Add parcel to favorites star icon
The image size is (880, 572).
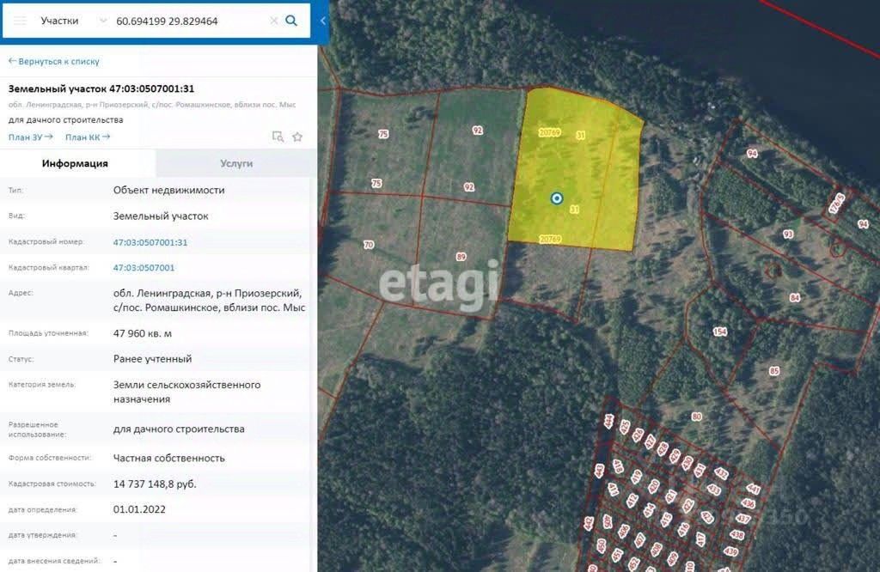pyautogui.click(x=297, y=137)
